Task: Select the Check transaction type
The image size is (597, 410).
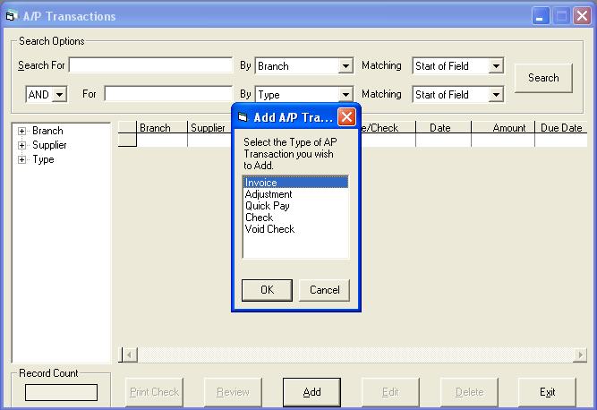Action: click(259, 218)
